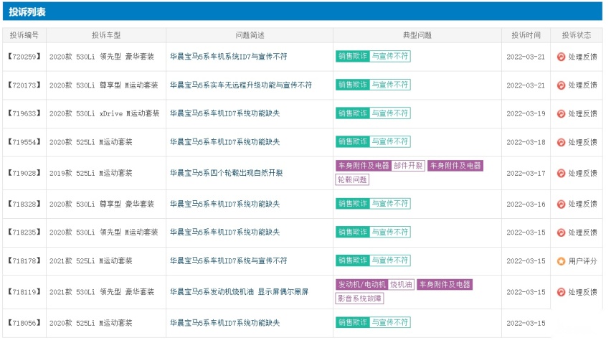Select status icon in row 718328
This screenshot has height=343, width=611.
pyautogui.click(x=561, y=205)
